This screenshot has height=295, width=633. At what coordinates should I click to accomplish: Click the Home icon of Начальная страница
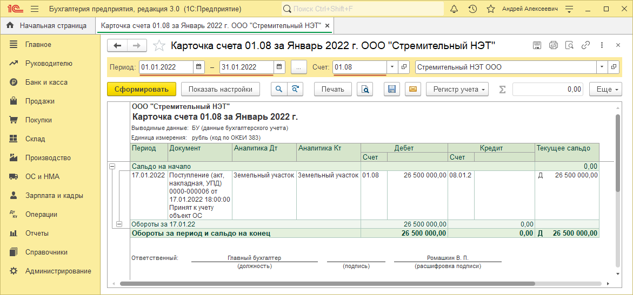pos(10,26)
